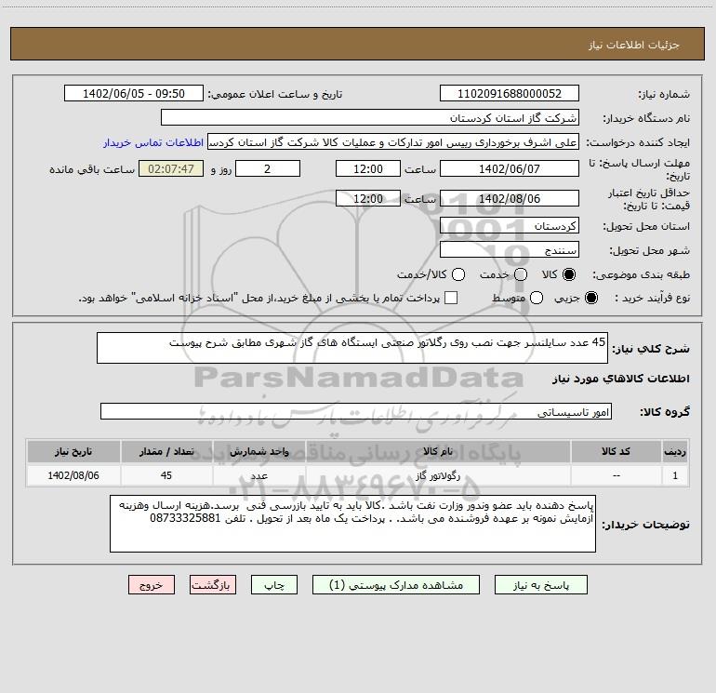
Task: Click the ردیف column header
Action: click(x=675, y=451)
